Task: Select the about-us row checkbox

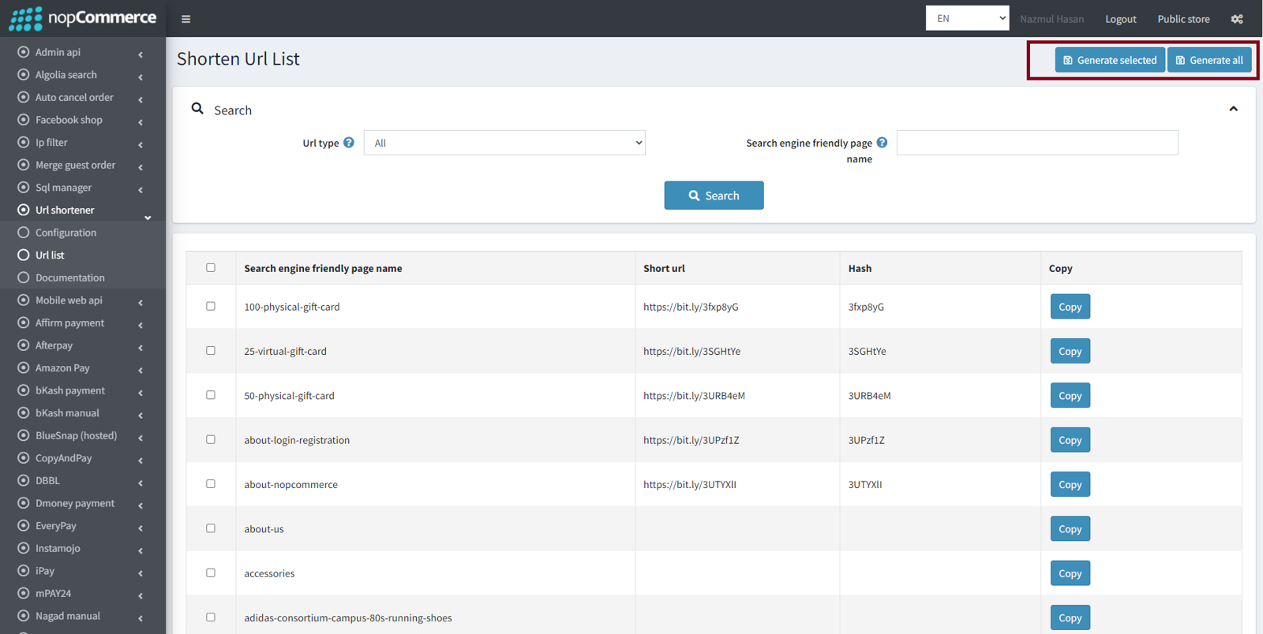Action: click(211, 528)
